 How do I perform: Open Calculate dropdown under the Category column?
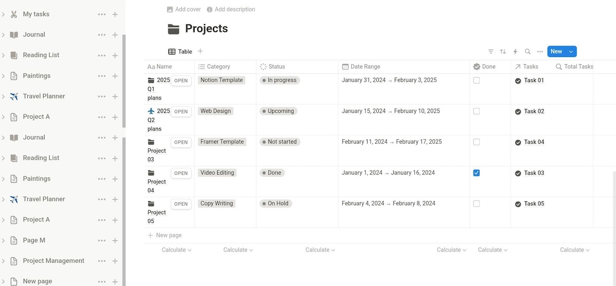click(x=238, y=250)
